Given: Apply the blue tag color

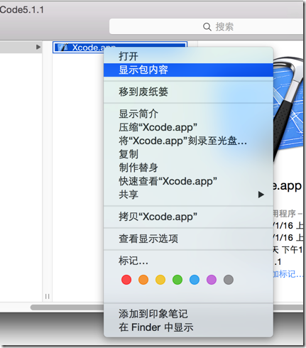Looking at the screenshot, I should (195, 280).
